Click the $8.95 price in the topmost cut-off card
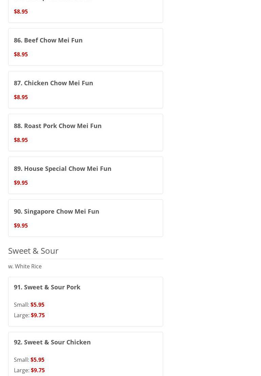261x376 pixels. (21, 12)
